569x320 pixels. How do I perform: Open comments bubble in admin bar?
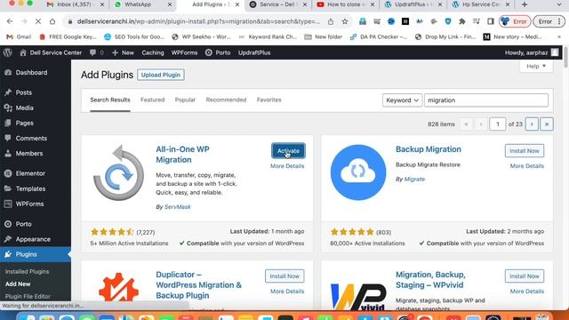97,52
